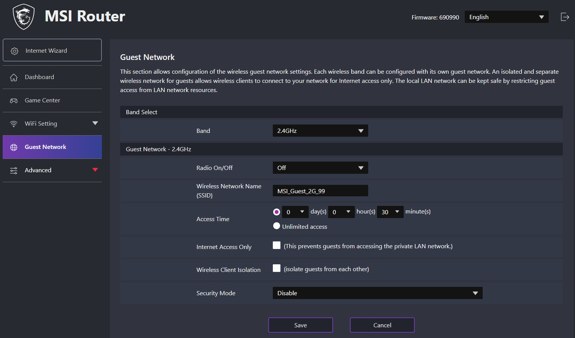The height and width of the screenshot is (338, 575).
Task: Select the WiFi Setting menu entry
Action: [52, 123]
